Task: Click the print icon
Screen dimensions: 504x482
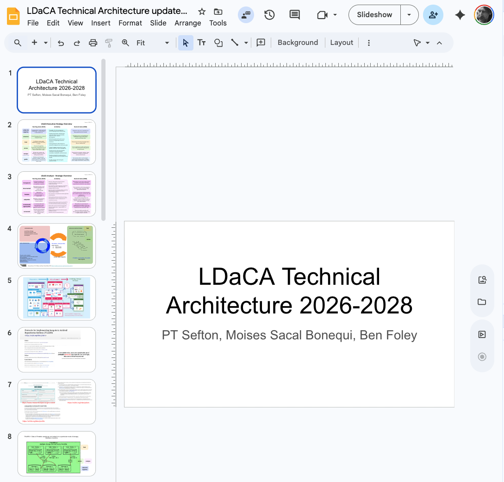Action: [x=93, y=43]
